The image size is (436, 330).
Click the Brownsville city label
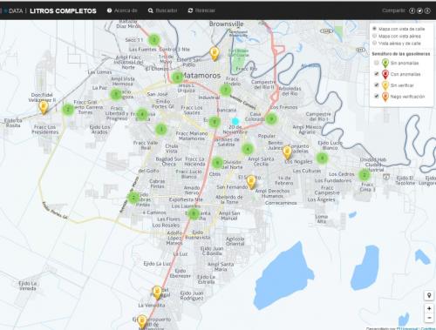pos(226,24)
